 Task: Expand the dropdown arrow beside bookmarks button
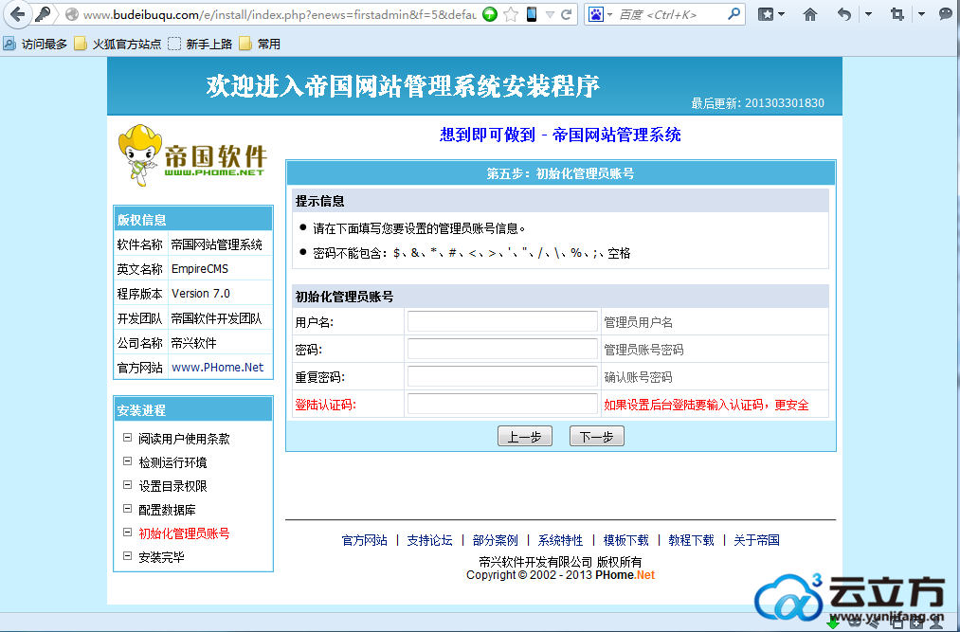click(782, 15)
